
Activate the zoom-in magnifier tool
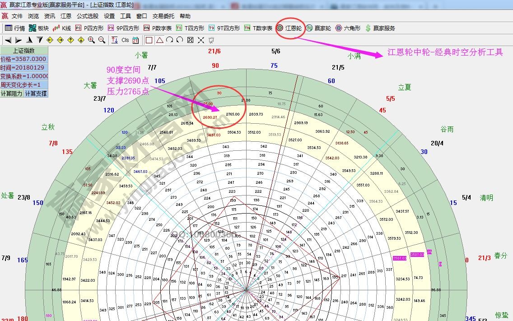[90, 40]
